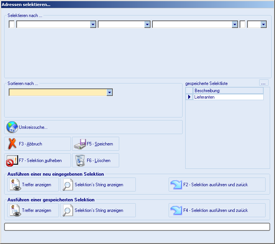Click the F2 - Selektion ausführen und zurück label
This screenshot has height=244, width=275.
[x=215, y=185]
